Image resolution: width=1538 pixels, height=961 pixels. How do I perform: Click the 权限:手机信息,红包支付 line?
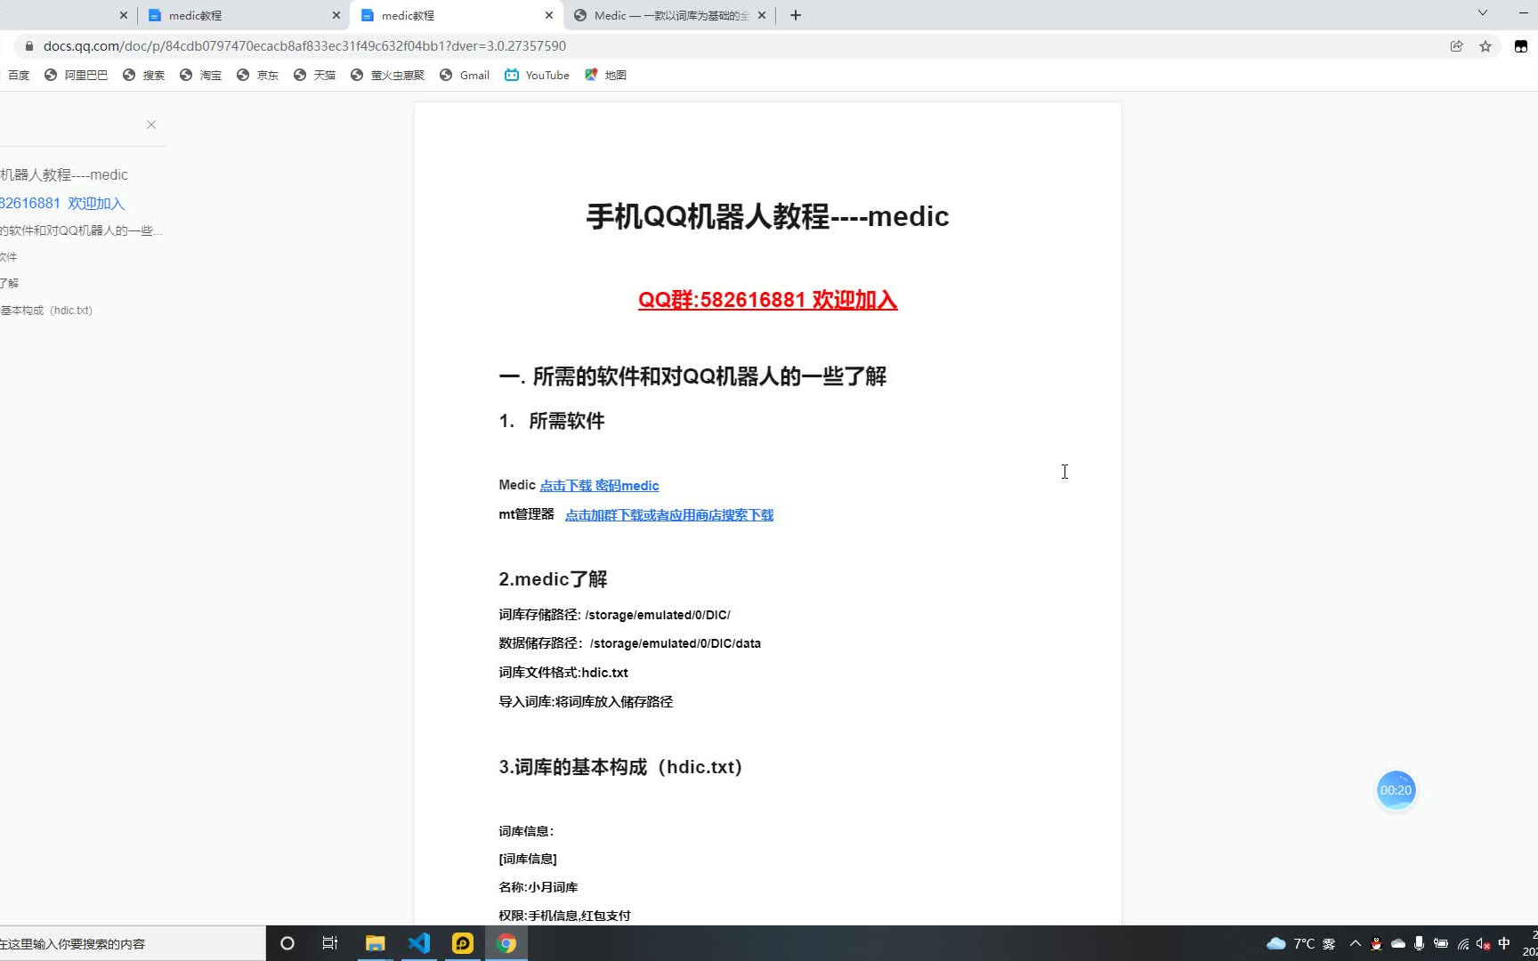point(564,916)
